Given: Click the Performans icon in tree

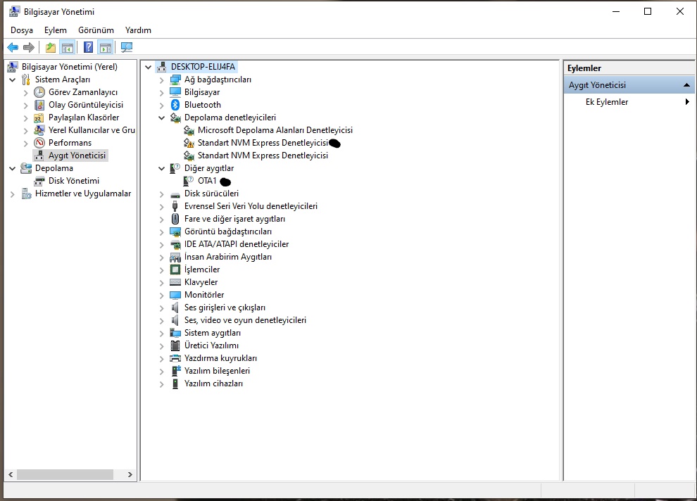Looking at the screenshot, I should point(39,143).
